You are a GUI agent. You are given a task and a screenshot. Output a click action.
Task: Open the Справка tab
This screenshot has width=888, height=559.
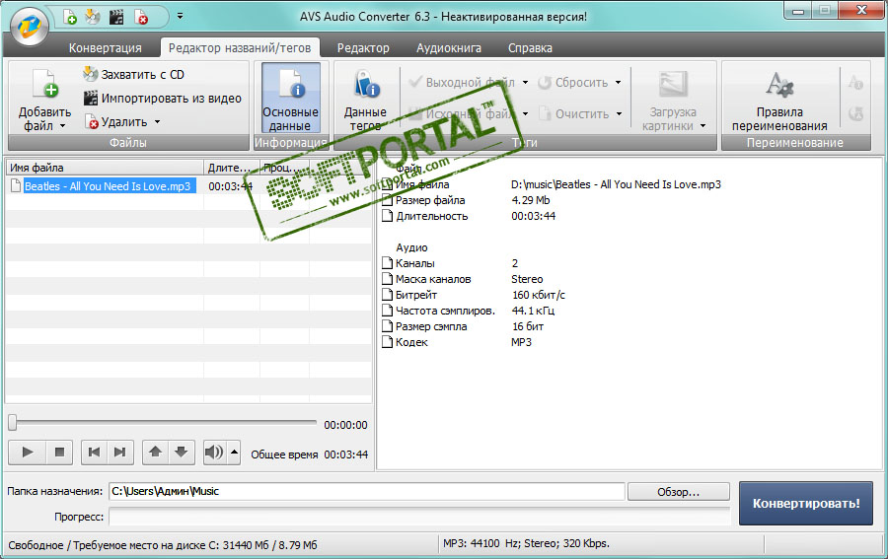point(530,48)
